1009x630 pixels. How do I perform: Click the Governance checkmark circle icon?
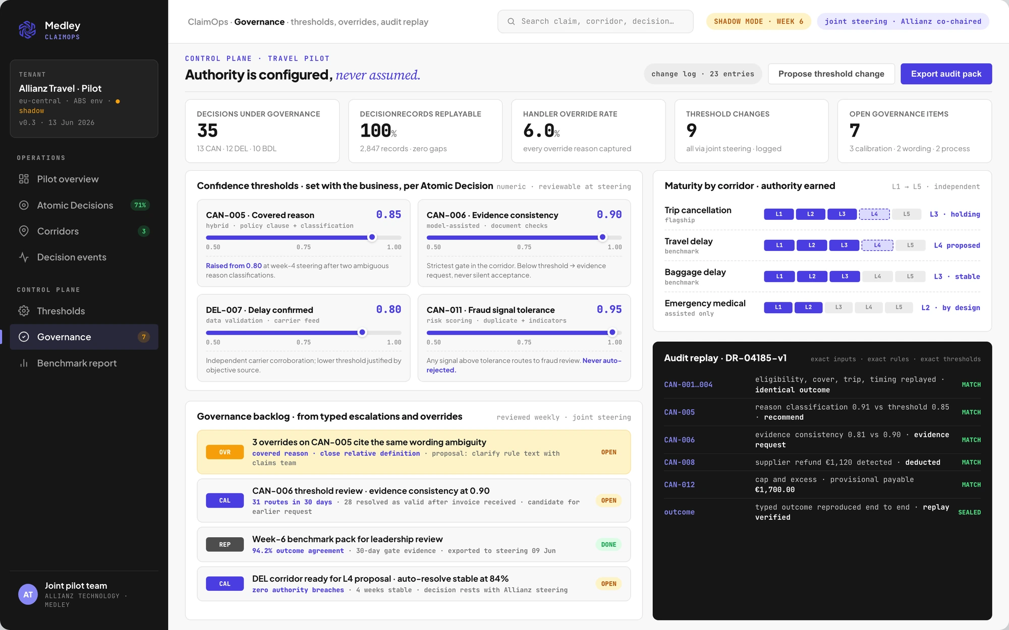tap(24, 337)
